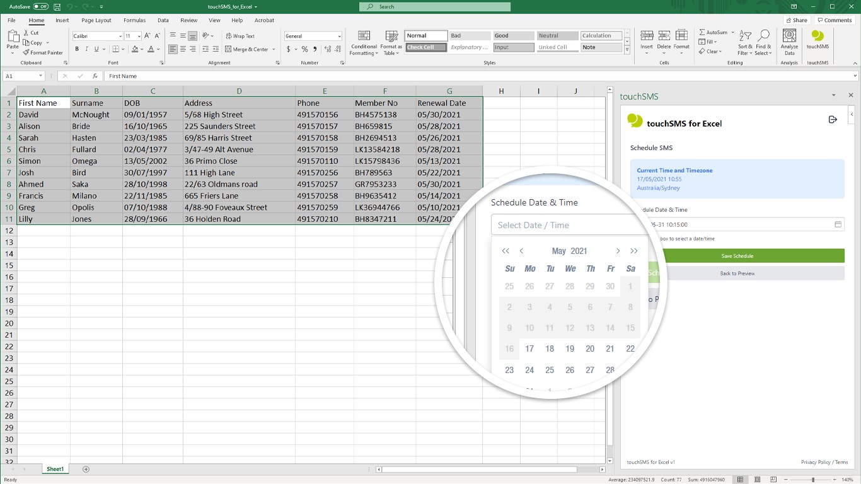The image size is (861, 484).
Task: Click the logout icon in touchSMS pane
Action: [833, 120]
